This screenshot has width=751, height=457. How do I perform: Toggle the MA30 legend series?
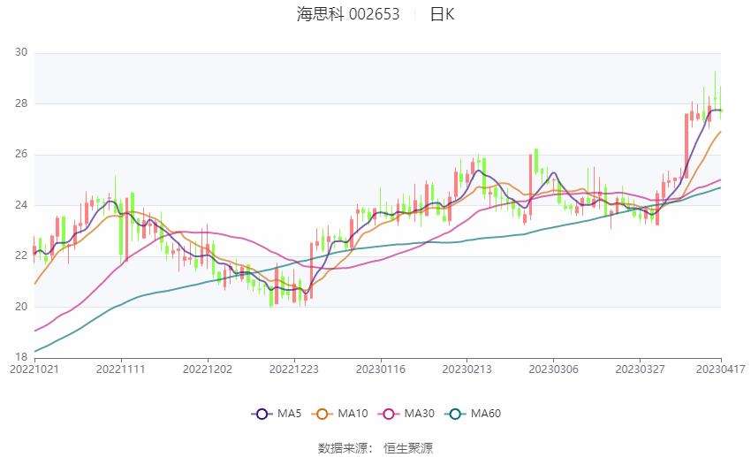[x=406, y=414]
